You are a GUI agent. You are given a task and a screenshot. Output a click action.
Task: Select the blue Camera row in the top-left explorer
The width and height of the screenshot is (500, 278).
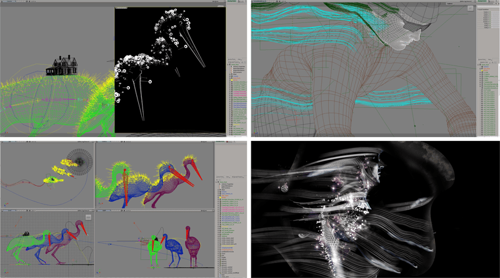[236, 76]
